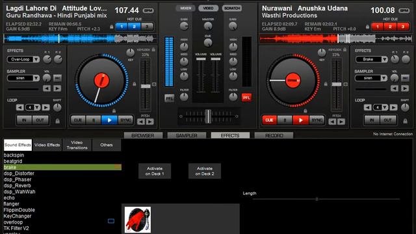Image resolution: width=416 pixels, height=234 pixels.
Task: Pause the right deck
Action: click(285, 120)
